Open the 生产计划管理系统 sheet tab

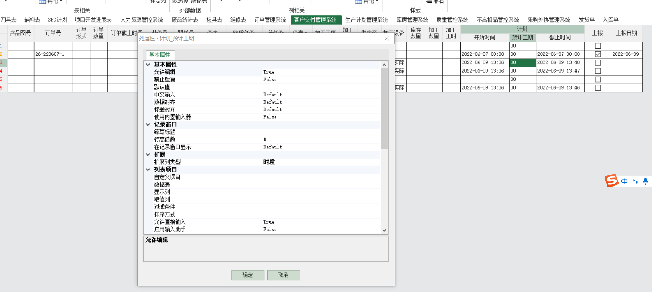[x=366, y=20]
